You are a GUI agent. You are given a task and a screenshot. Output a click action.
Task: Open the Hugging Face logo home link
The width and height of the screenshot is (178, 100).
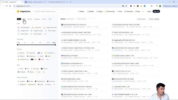[24, 11]
